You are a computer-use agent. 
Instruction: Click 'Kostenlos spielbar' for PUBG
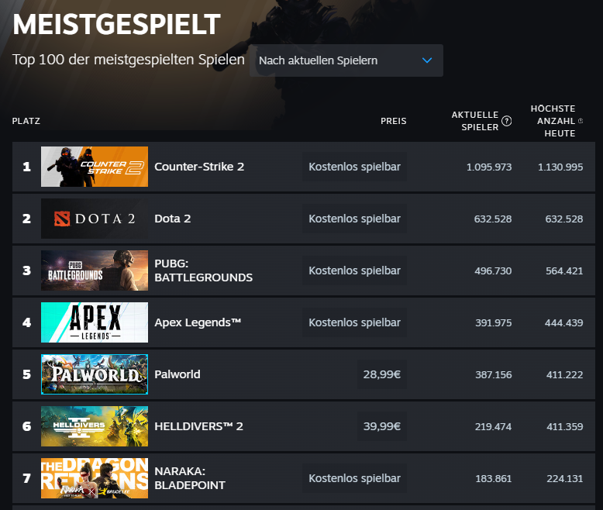point(354,271)
